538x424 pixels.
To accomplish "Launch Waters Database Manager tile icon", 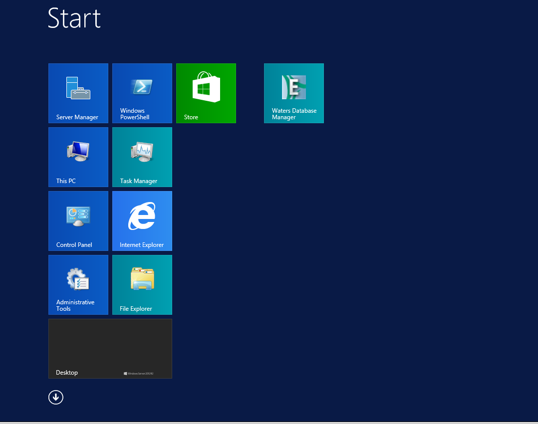I will (293, 87).
